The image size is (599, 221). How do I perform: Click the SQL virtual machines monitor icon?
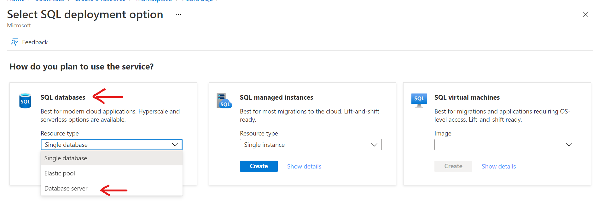(419, 100)
